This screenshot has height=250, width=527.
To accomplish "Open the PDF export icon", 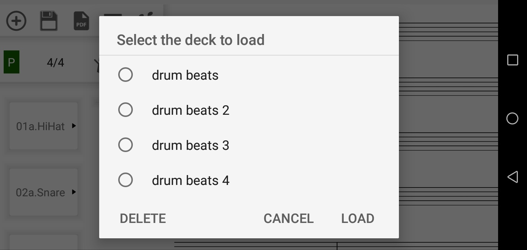I will click(81, 21).
